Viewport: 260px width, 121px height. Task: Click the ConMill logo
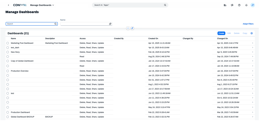(20, 5)
